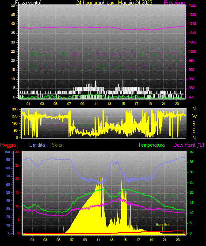Click the Solar legend label
This screenshot has width=206, height=246.
click(x=57, y=145)
